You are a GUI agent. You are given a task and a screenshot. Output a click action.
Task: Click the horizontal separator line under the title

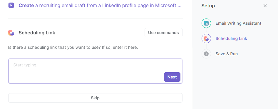(x=96, y=18)
